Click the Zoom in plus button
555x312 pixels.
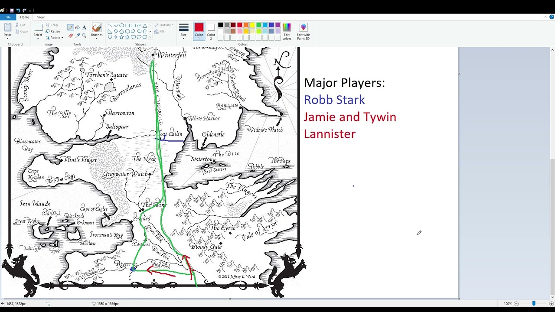551,303
